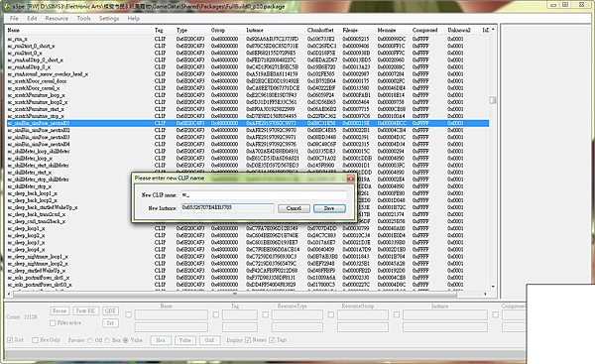Image resolution: width=595 pixels, height=364 pixels.
Task: Select the ac_run_x row
Action: coord(247,39)
